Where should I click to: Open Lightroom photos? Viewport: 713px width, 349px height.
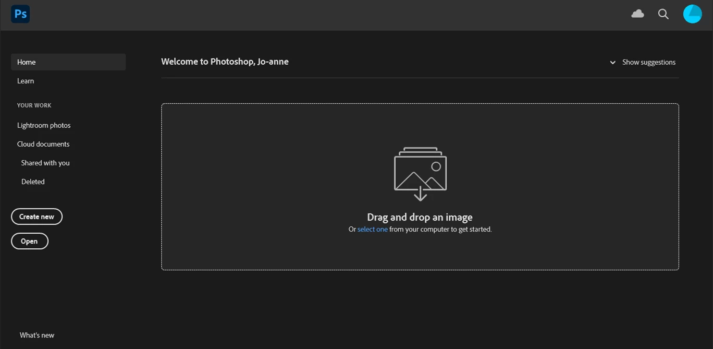(44, 125)
